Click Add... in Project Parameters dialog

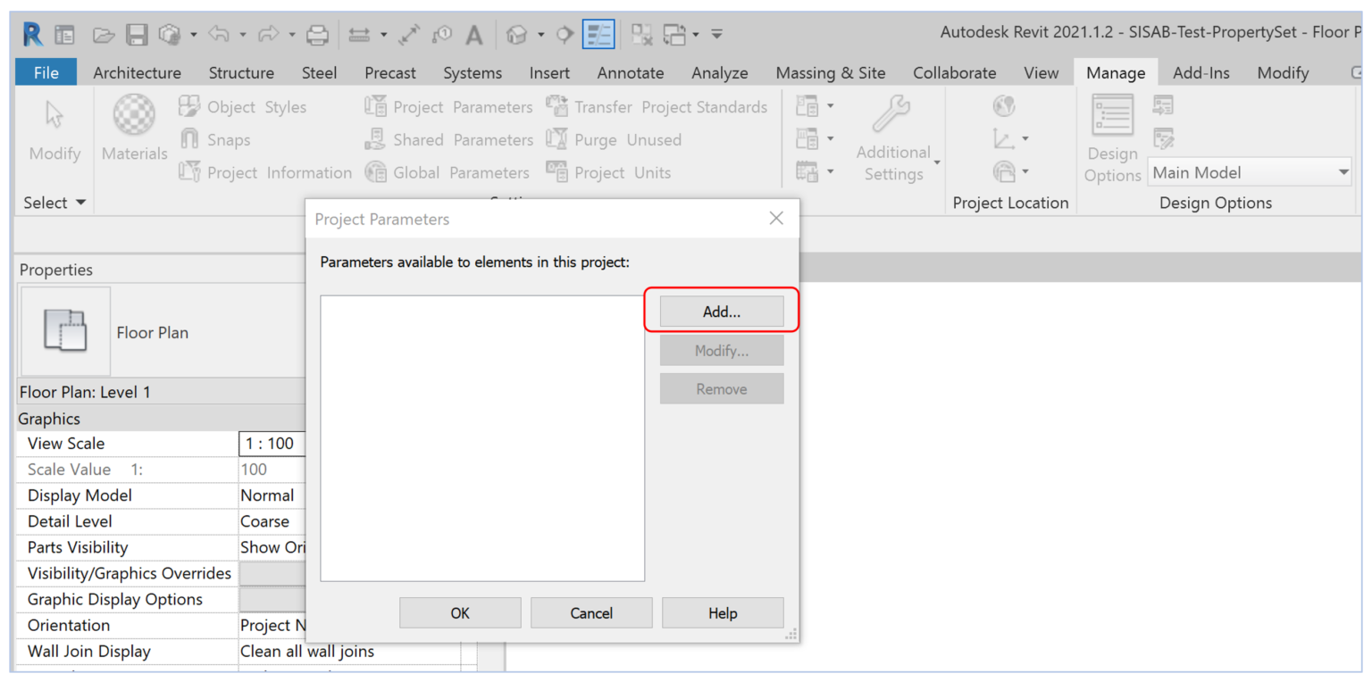coord(722,312)
